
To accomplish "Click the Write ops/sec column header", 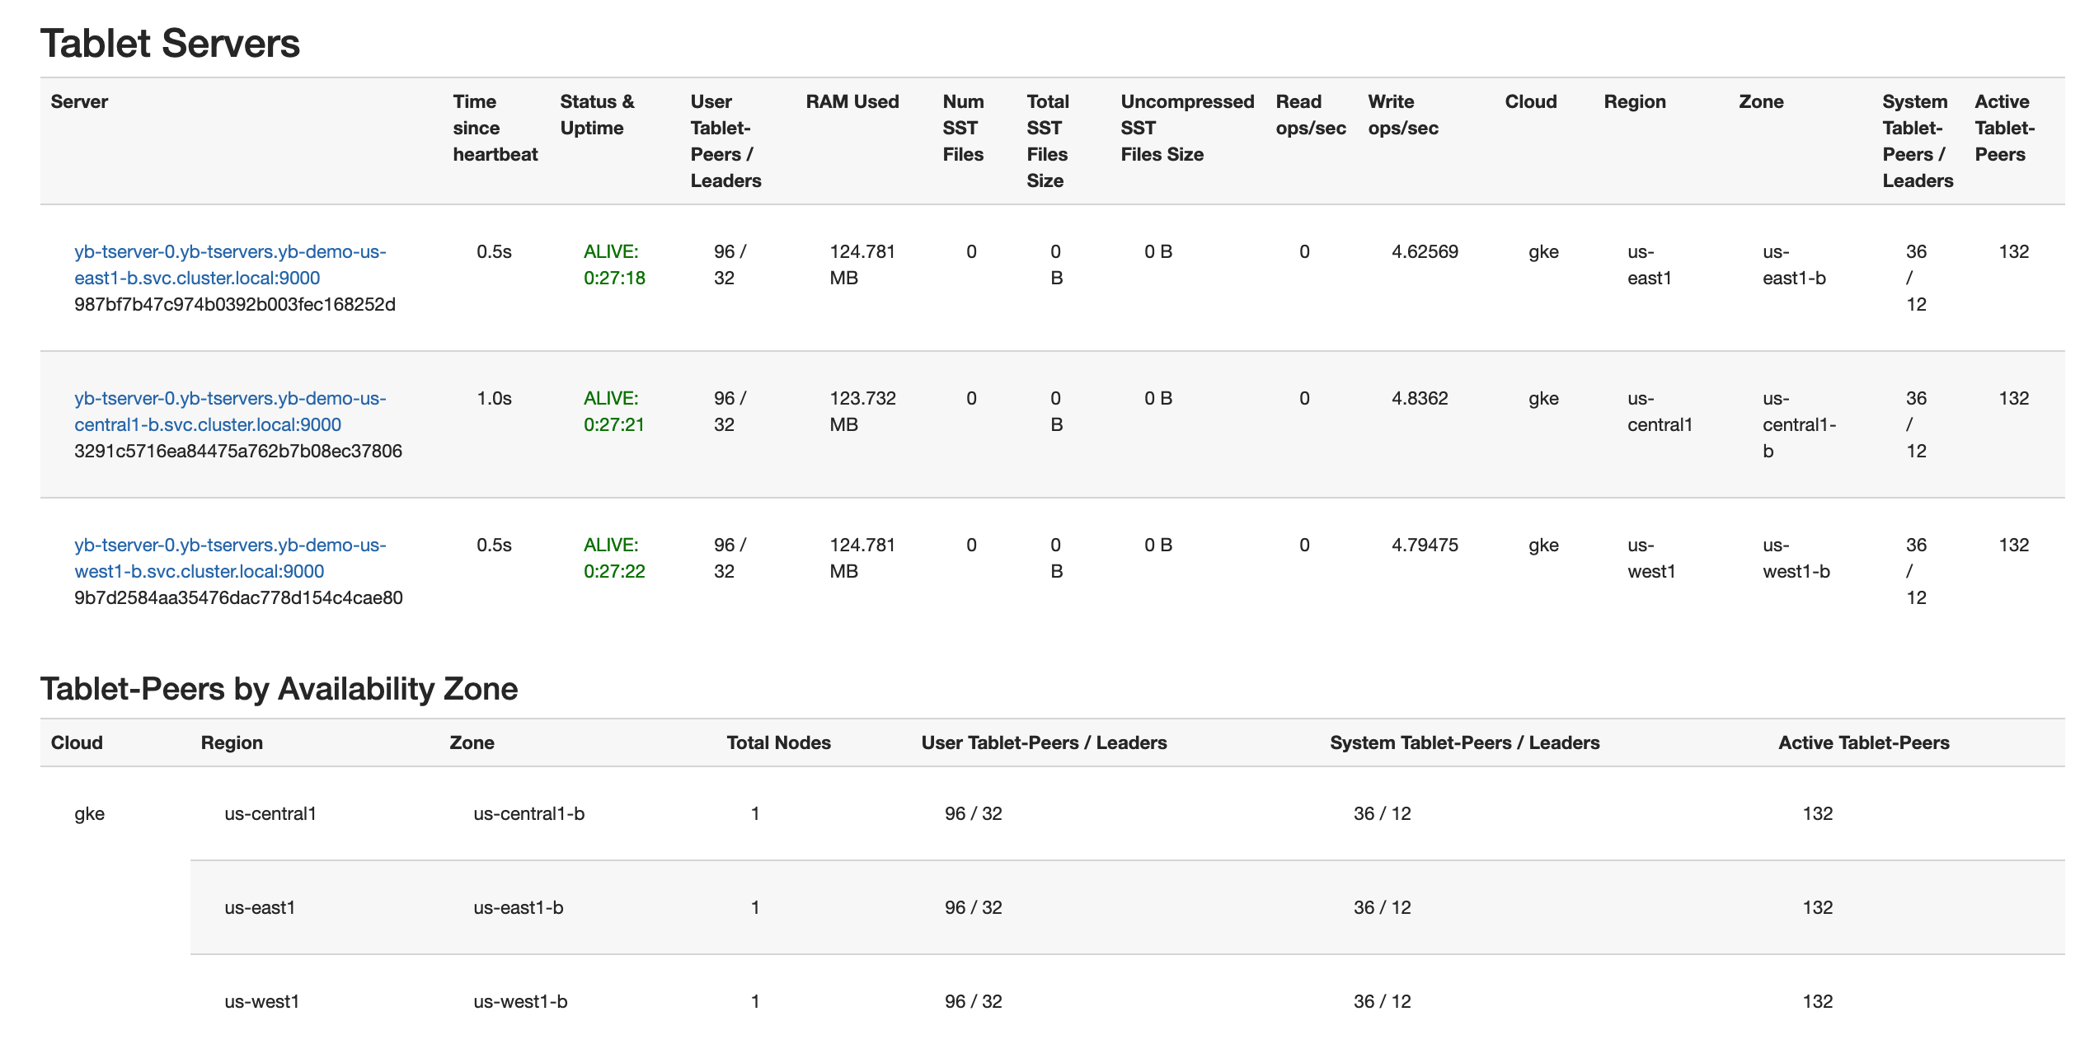I will coord(1402,115).
